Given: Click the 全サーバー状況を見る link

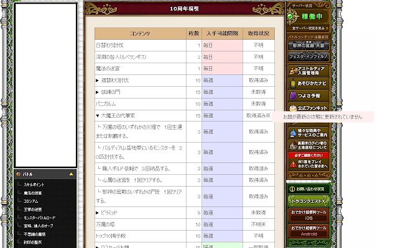Looking at the screenshot, I should point(308,28).
